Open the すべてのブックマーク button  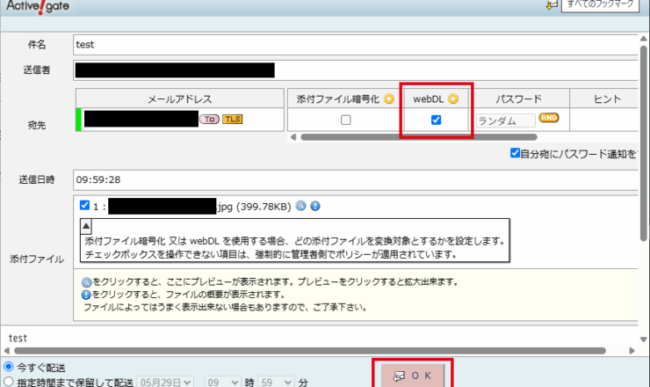tap(600, 5)
